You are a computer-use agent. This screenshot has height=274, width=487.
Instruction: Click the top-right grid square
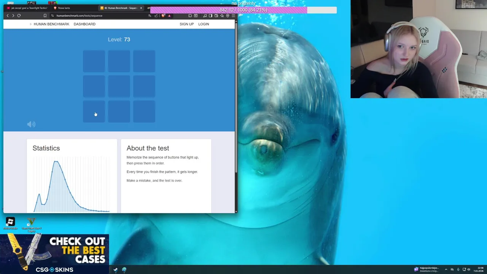[x=144, y=61]
